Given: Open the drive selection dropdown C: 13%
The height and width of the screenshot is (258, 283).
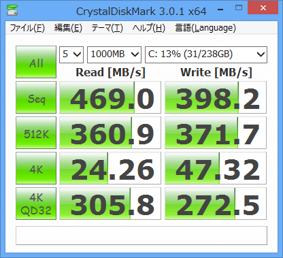Looking at the screenshot, I should 206,54.
